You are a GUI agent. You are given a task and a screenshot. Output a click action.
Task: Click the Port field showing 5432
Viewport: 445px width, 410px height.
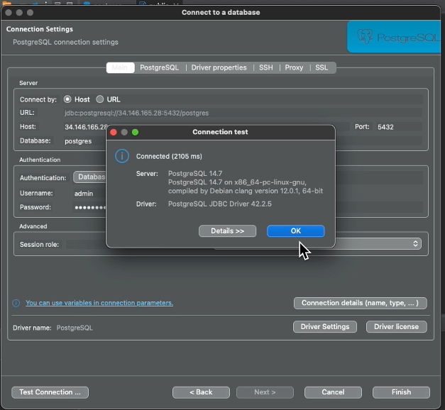(x=399, y=127)
